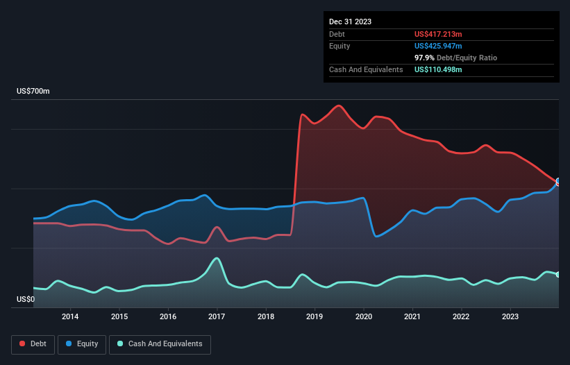Toggle the Cash And Equivalents legend button
The width and height of the screenshot is (570, 365).
[x=160, y=344]
